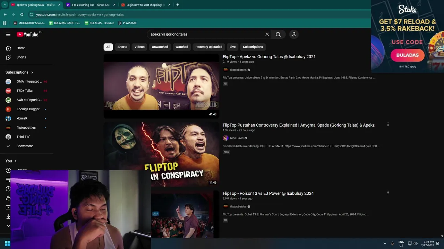Viewport: 444px width, 249px height.
Task: Click the browser address bar URL
Action: pyautogui.click(x=80, y=15)
